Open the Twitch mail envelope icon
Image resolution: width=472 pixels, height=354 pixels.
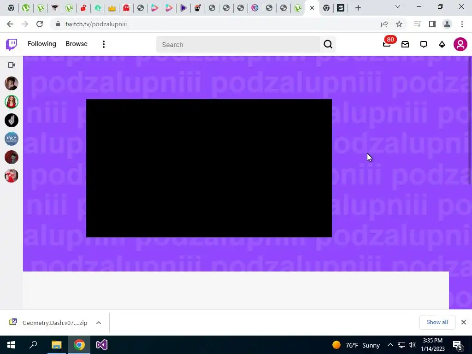coord(405,45)
